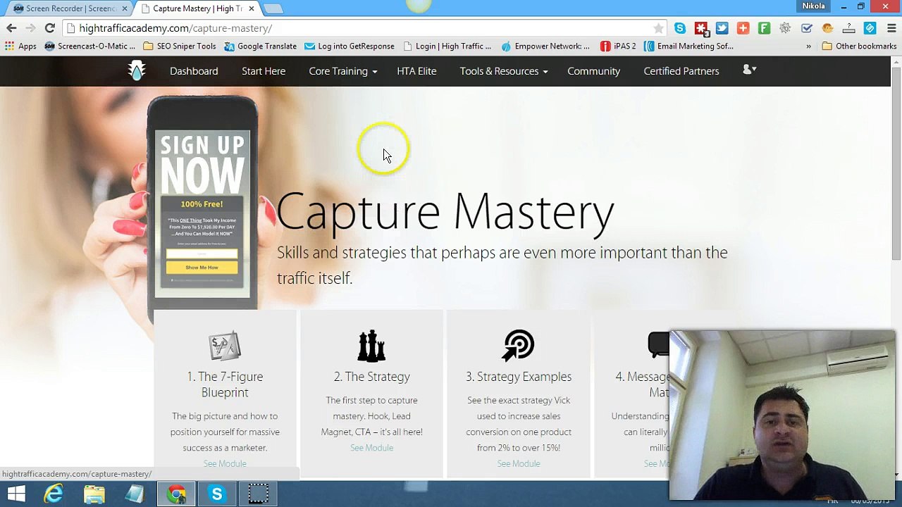
Task: Open See Module under The Strategy
Action: (x=371, y=448)
